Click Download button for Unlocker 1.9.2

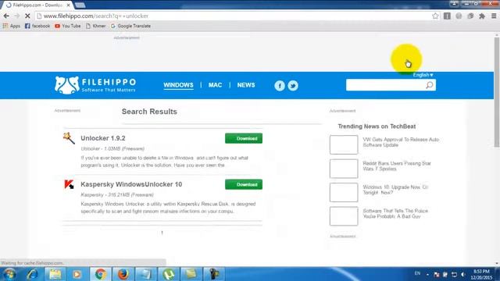click(244, 138)
